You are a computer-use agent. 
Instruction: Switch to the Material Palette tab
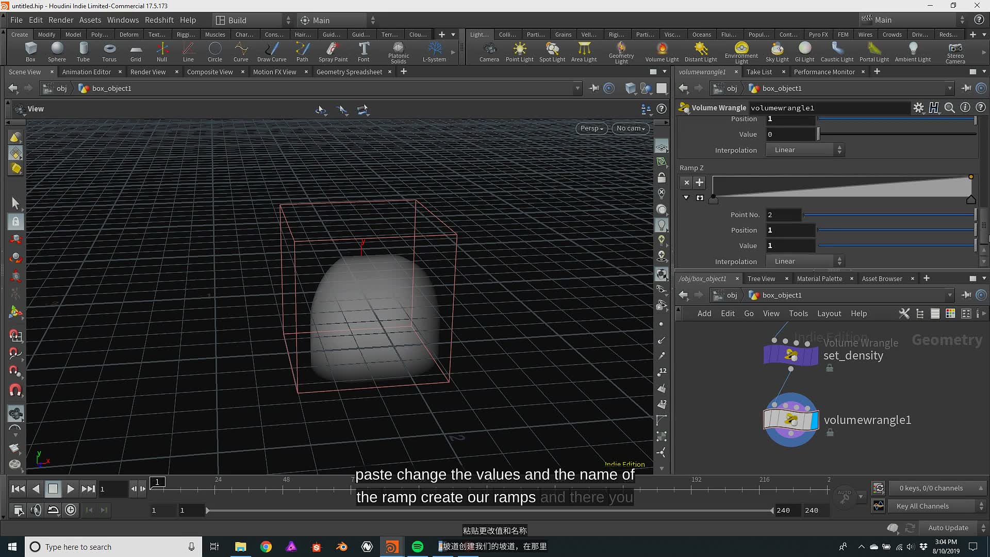click(819, 278)
